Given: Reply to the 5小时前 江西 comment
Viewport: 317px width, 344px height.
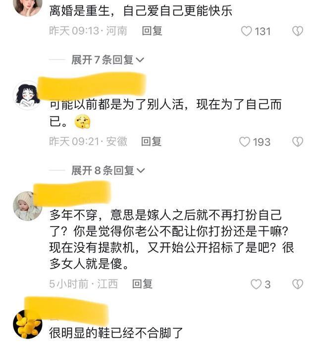Looking at the screenshot, I should [x=142, y=284].
